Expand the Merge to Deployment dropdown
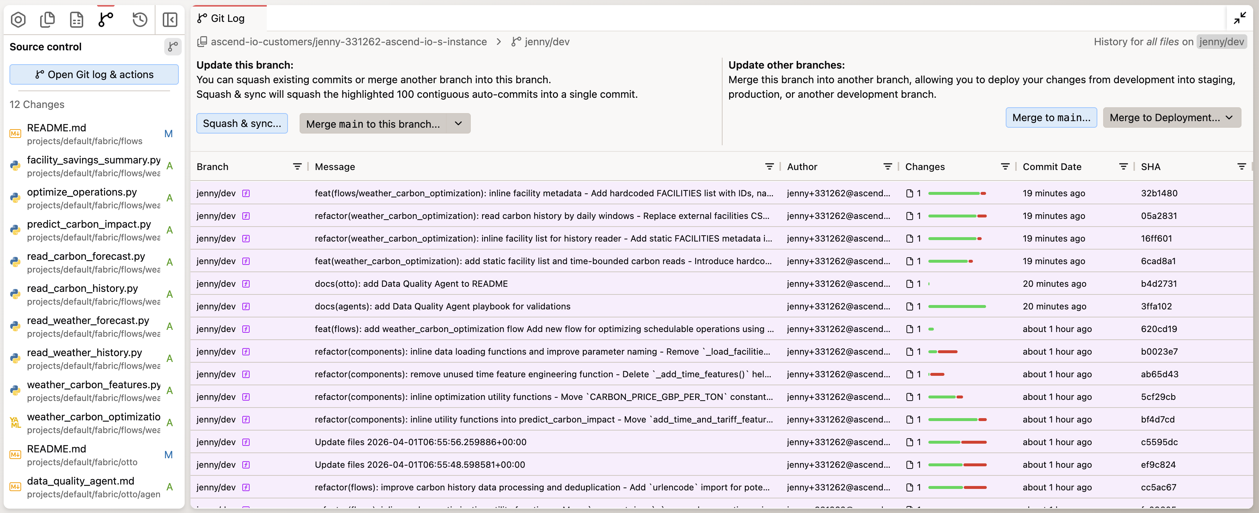The height and width of the screenshot is (513, 1259). pos(1171,118)
